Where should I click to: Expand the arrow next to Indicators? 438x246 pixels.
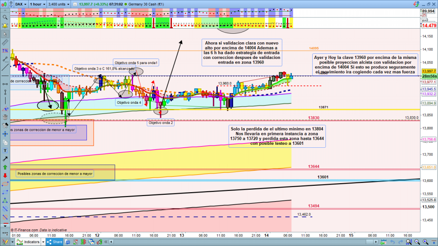click(x=43, y=242)
